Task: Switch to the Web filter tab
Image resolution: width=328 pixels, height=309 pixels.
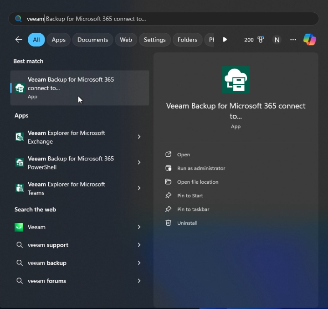Action: (126, 40)
